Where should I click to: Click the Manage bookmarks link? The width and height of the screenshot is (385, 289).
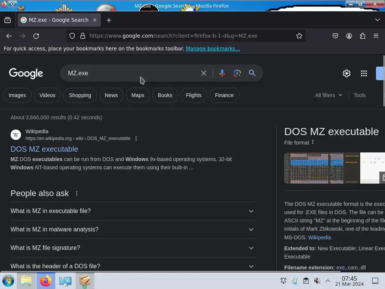click(x=213, y=49)
